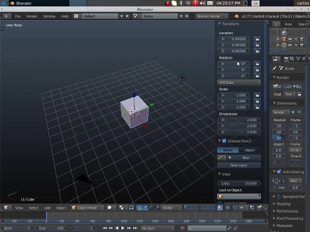Open the Object Mode dropdown
310x232 pixels.
tap(88, 208)
